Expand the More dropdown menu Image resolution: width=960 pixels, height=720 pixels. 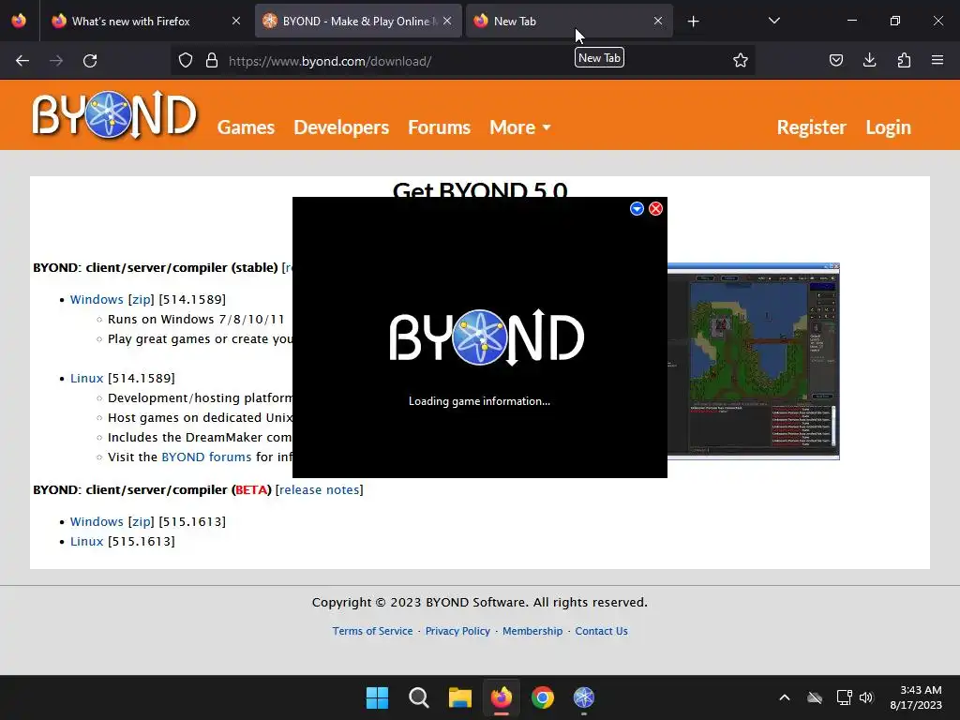point(519,127)
